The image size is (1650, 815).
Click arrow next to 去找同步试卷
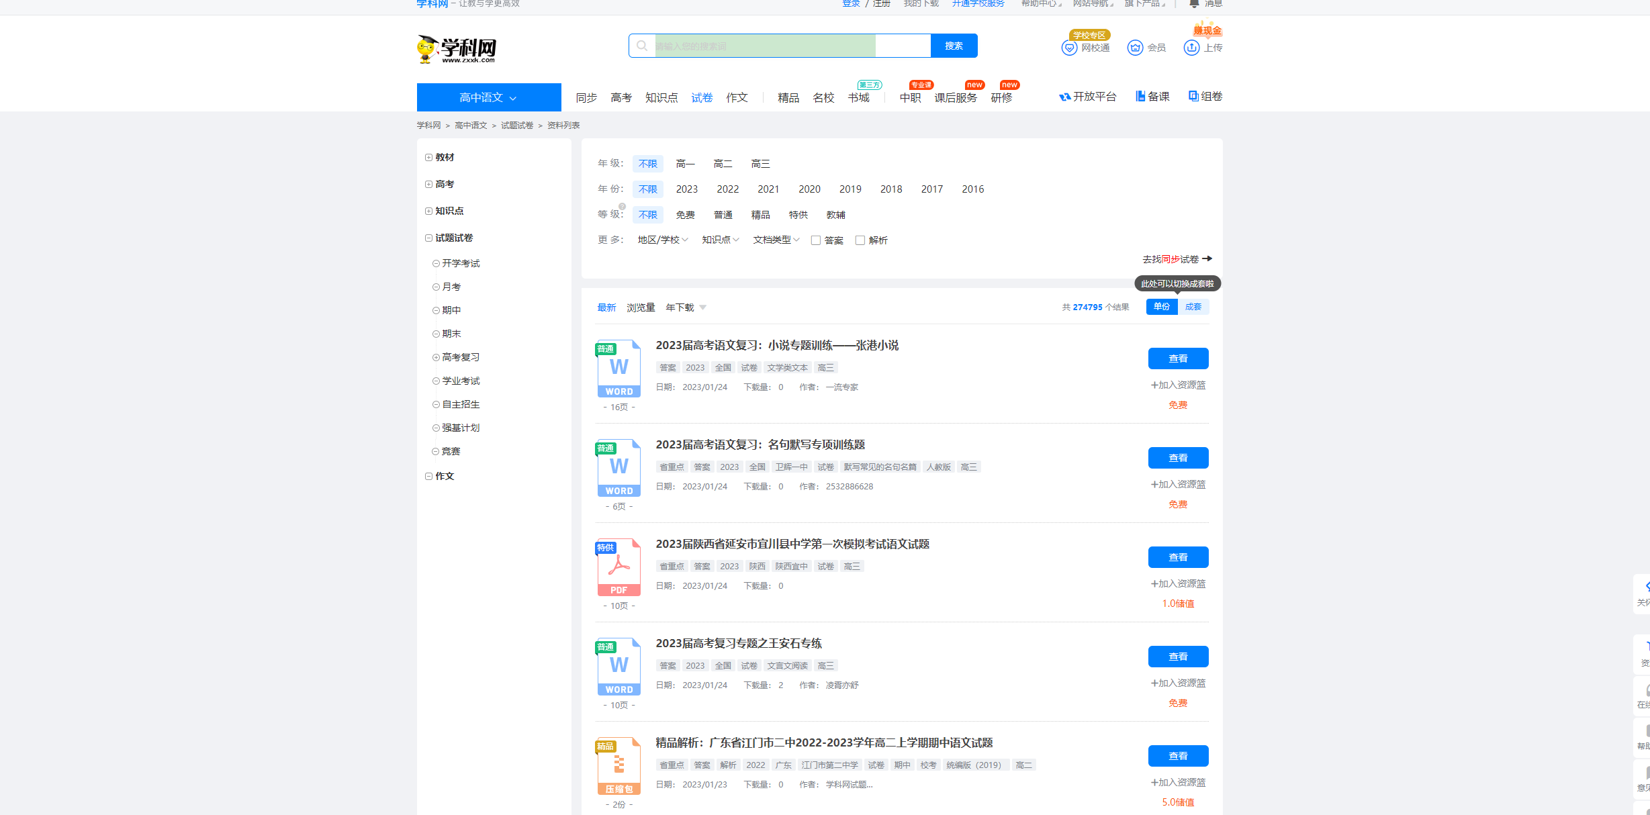[1207, 258]
